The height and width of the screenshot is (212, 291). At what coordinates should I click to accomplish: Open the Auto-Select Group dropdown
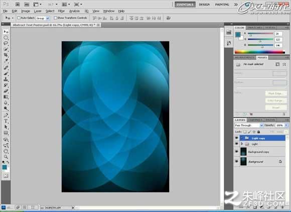[43, 18]
